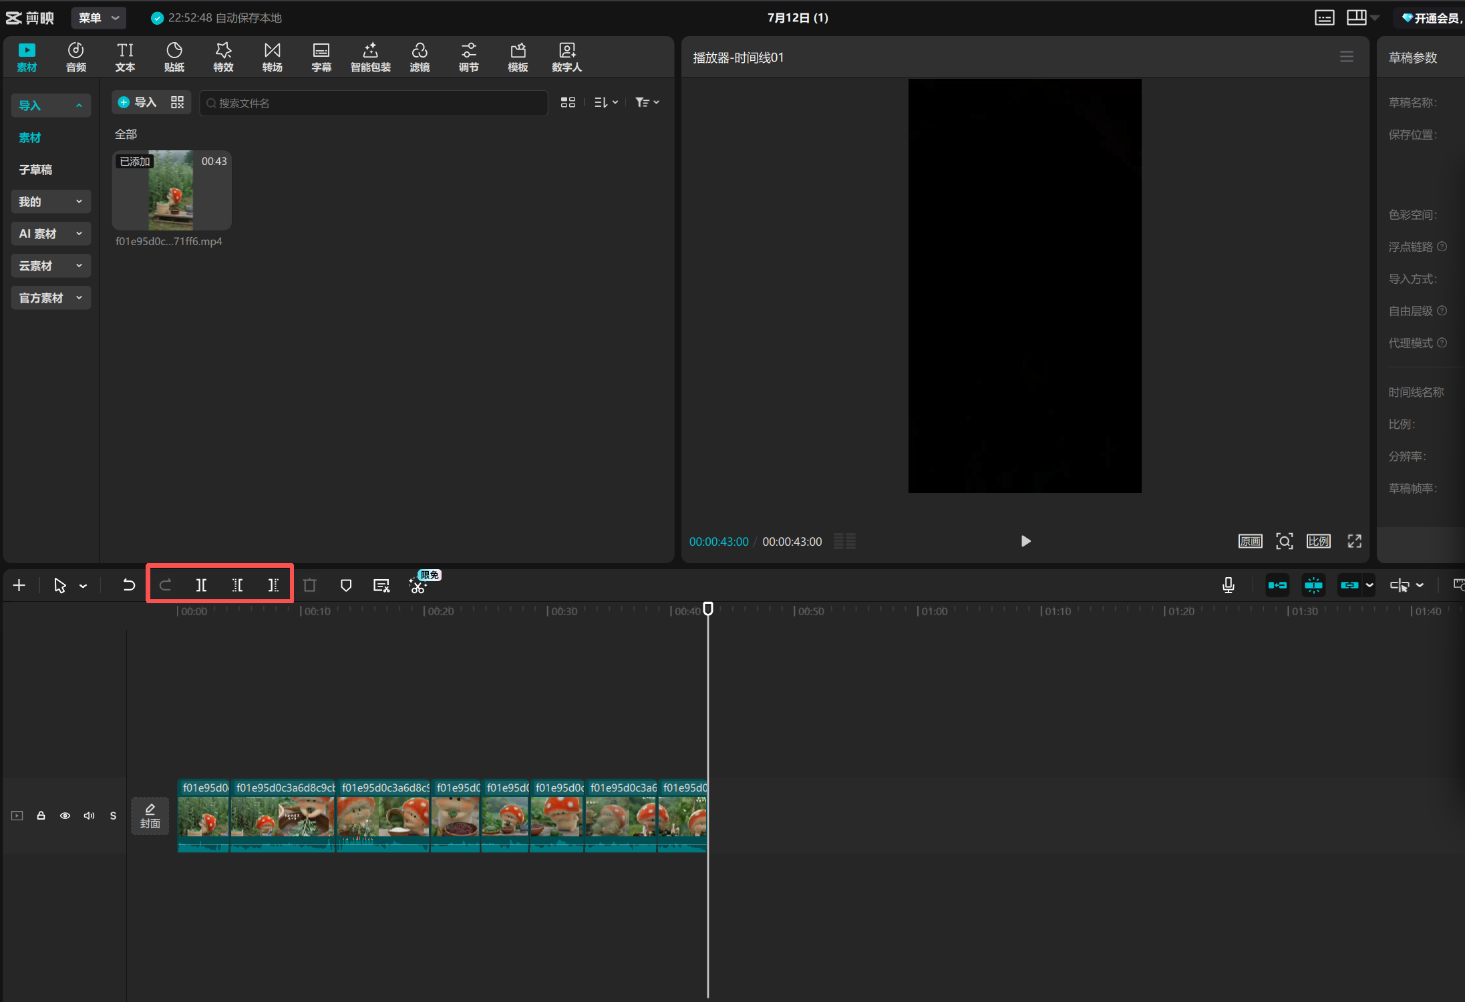Open the 素材 media tab
This screenshot has height=1002, width=1465.
tap(27, 57)
